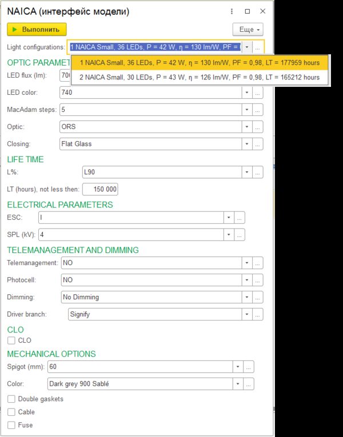Click ellipsis button next to Closing field
Screen dimensions: 343x437
(x=258, y=144)
